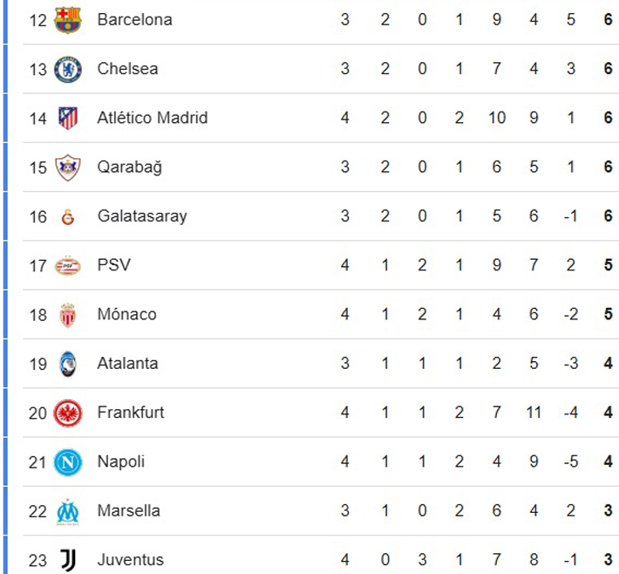The image size is (619, 574).
Task: Click the Juventus club crest icon
Action: (x=68, y=559)
